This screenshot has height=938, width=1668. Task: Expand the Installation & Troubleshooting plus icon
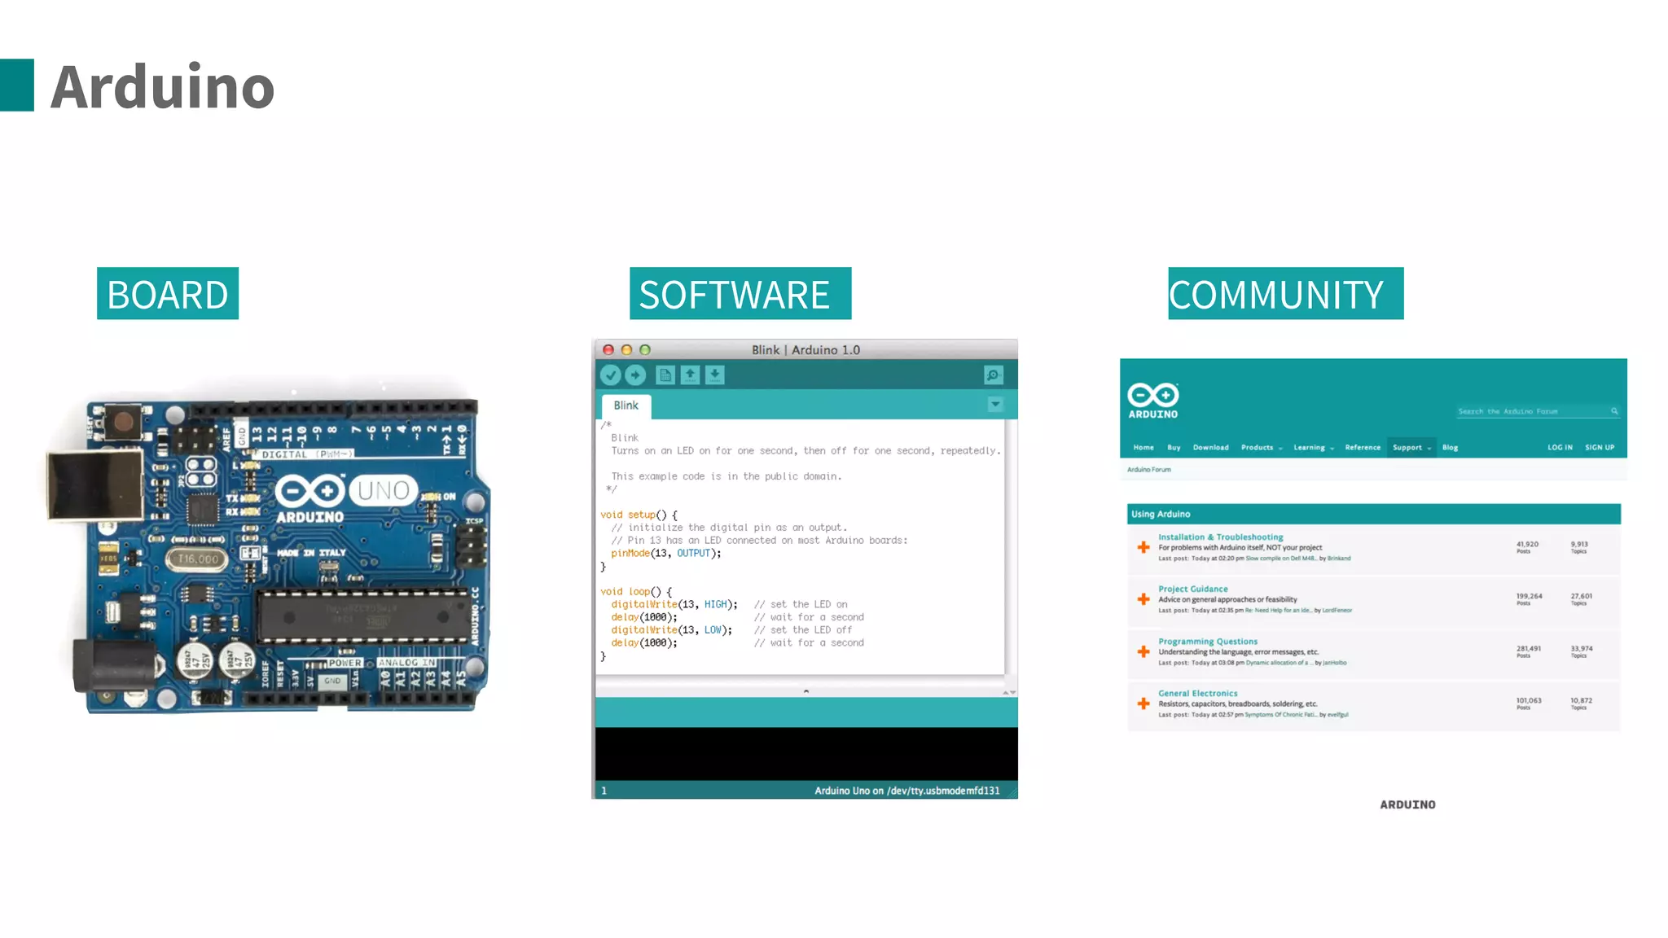[1143, 547]
